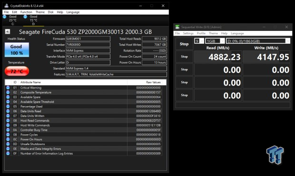The width and height of the screenshot is (295, 176).
Task: Click status orb for Data Units Read row
Action: (x=8, y=111)
